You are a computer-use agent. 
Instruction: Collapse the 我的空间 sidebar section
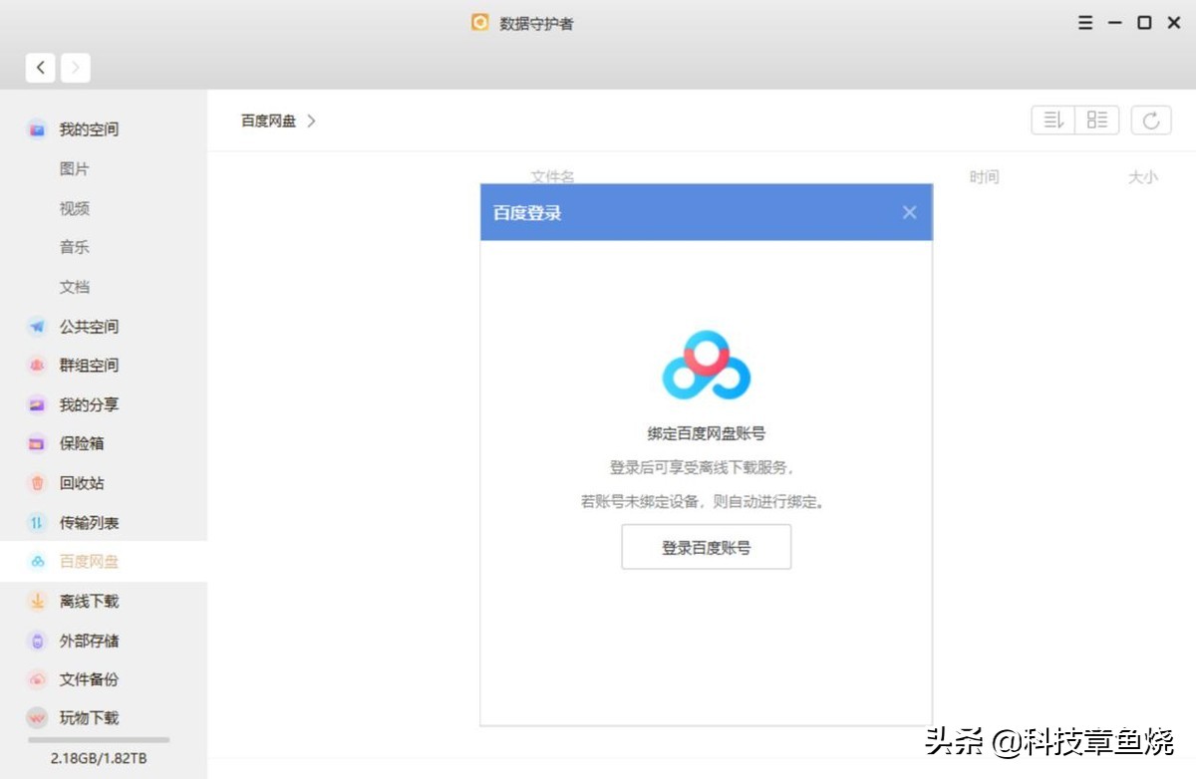[x=90, y=129]
